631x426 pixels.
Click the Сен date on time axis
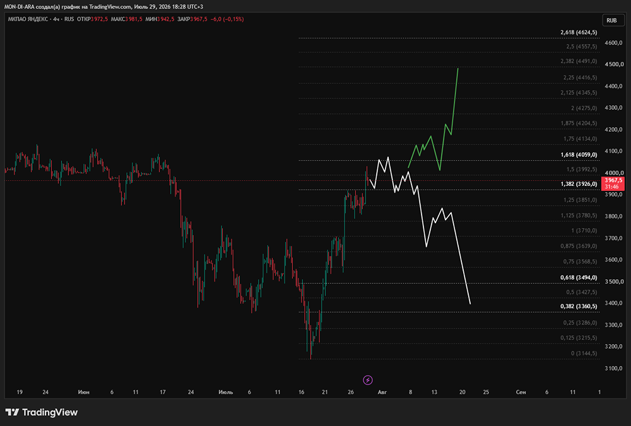pyautogui.click(x=521, y=392)
